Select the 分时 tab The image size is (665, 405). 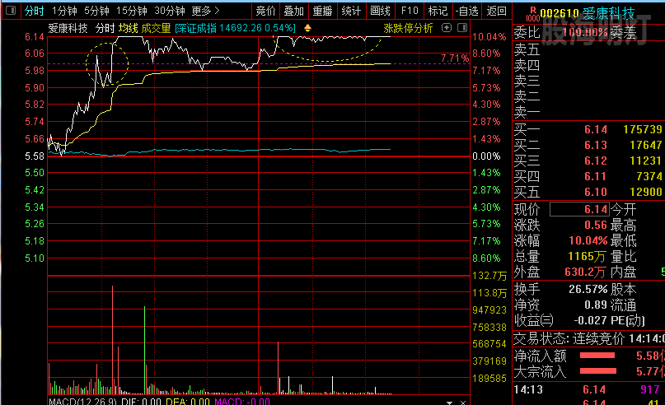coord(34,11)
